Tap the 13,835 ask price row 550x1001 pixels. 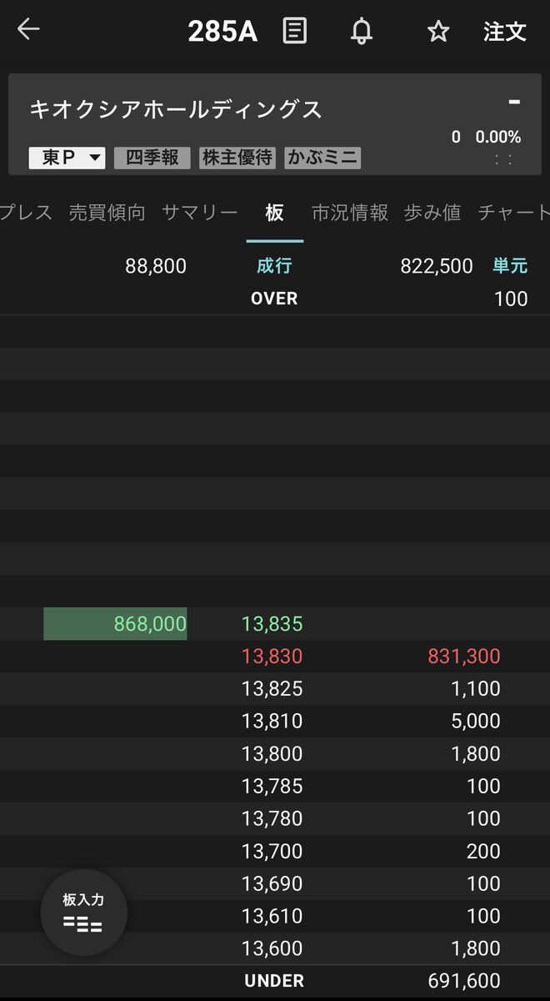[272, 624]
